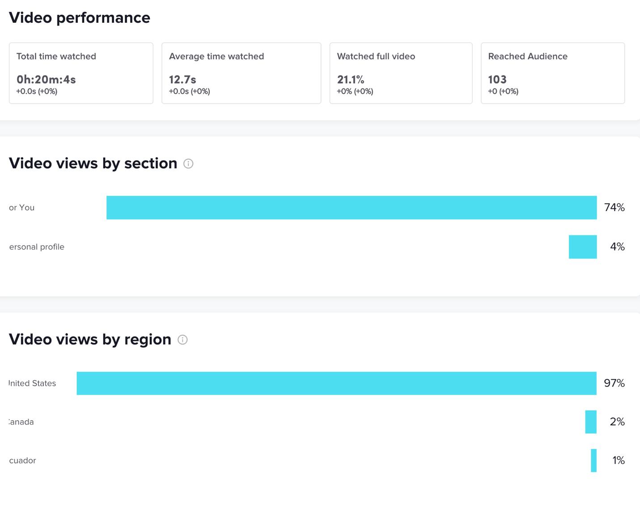This screenshot has height=508, width=640.
Task: Click the 97% value for United States
Action: coord(614,383)
